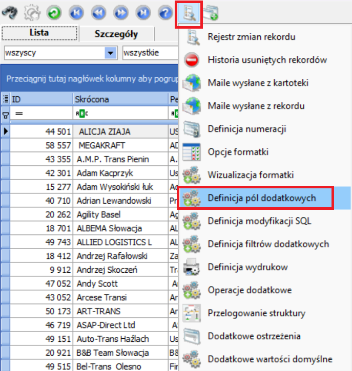
Task: Sort by the Skrócona column header
Action: [x=120, y=99]
